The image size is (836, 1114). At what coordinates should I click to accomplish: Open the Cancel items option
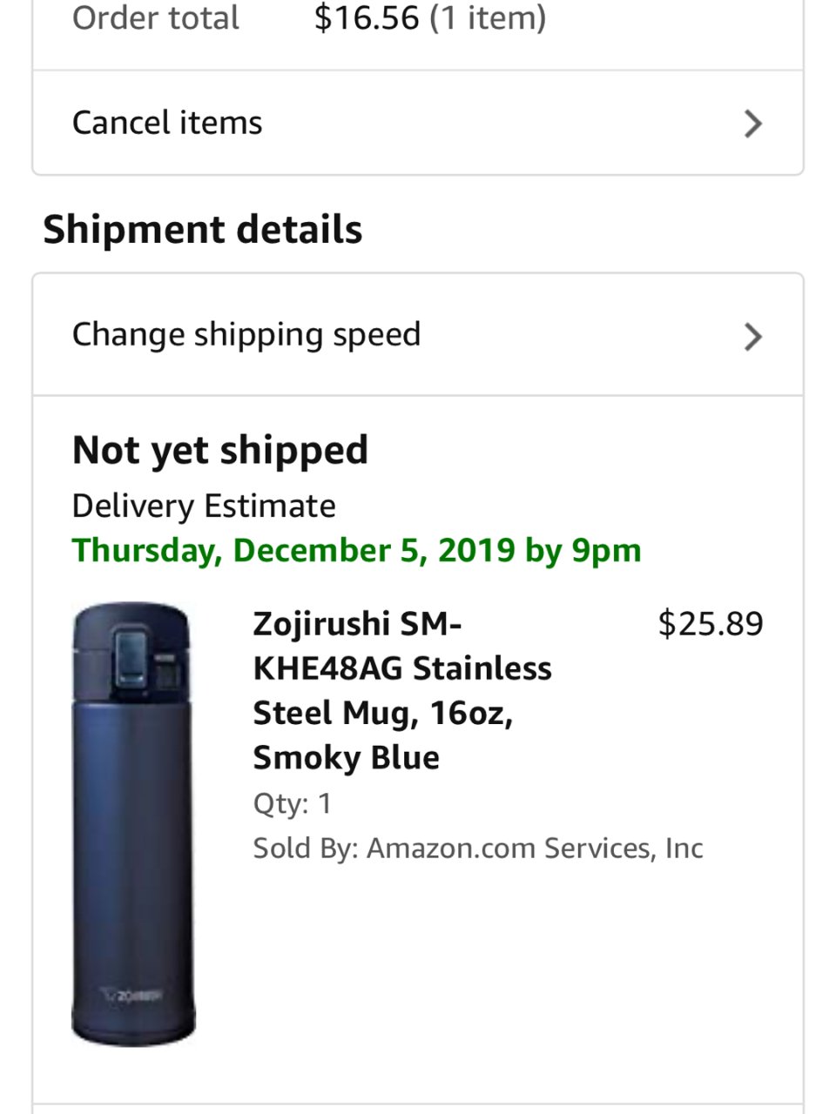(x=167, y=123)
